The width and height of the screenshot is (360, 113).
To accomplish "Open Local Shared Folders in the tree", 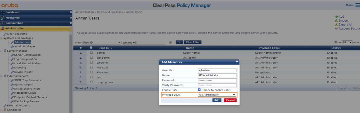I will tap(27, 63).
